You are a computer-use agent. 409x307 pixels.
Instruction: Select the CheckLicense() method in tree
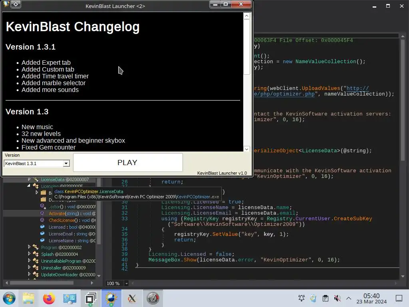pyautogui.click(x=72, y=220)
